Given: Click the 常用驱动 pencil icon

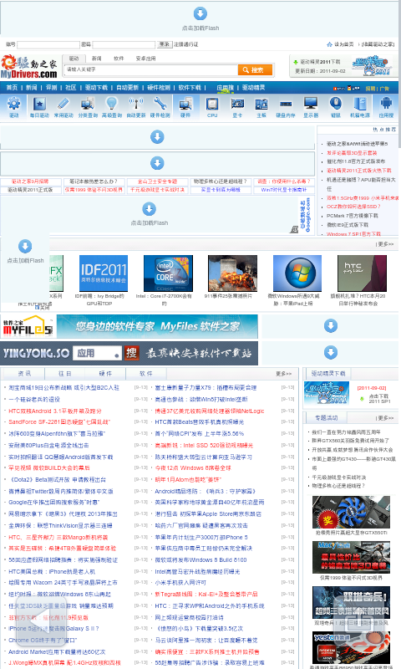Looking at the screenshot, I should (x=63, y=104).
